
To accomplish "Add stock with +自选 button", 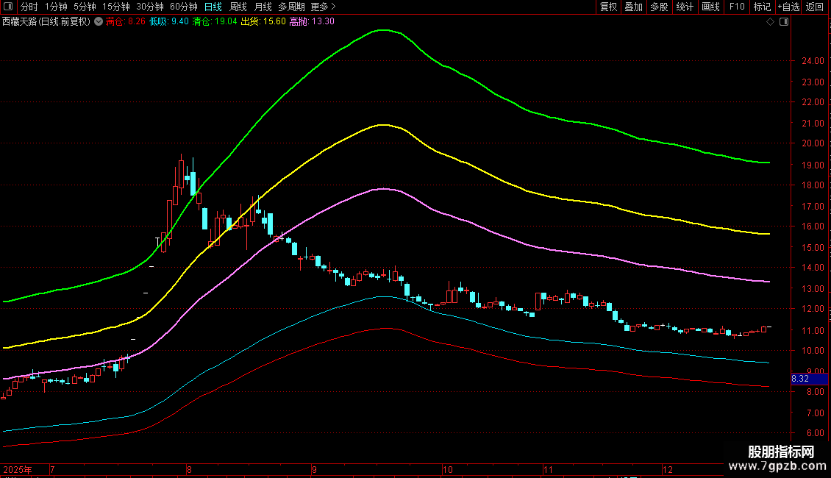I will pos(788,7).
